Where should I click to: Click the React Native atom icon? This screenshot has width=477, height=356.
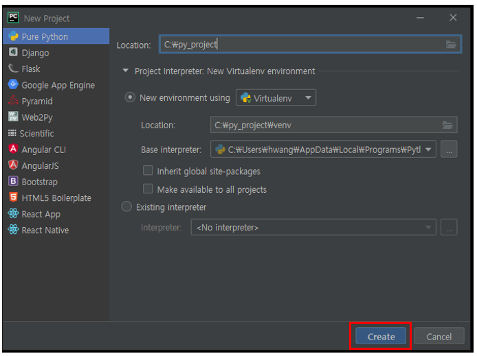click(x=13, y=229)
